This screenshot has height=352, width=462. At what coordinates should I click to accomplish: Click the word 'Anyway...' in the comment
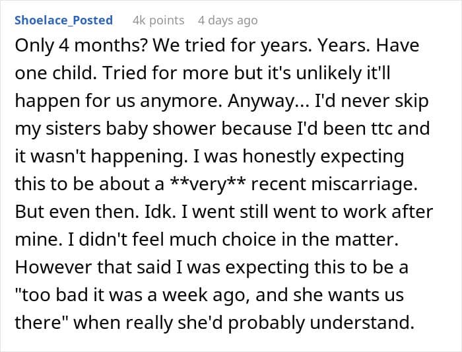click(268, 101)
